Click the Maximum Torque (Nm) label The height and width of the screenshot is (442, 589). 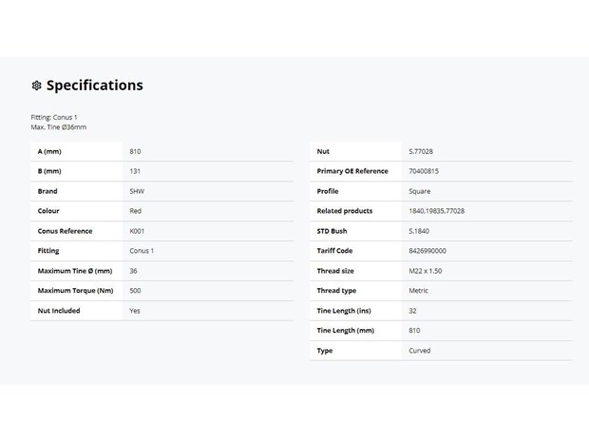point(75,291)
